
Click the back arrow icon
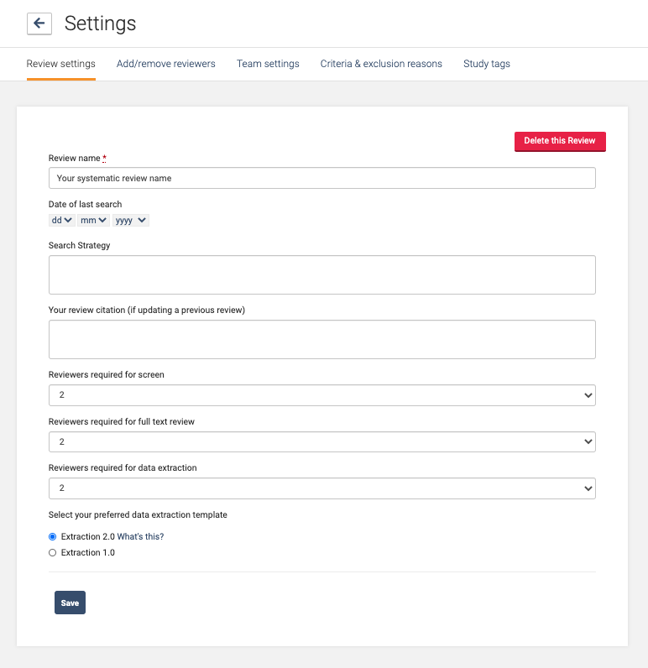(39, 23)
